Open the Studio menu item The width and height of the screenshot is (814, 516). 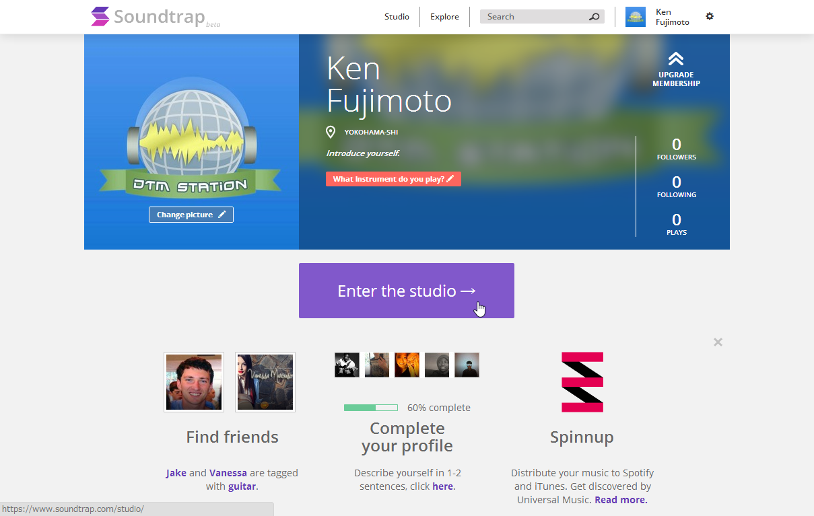tap(397, 17)
